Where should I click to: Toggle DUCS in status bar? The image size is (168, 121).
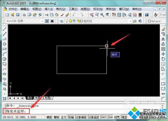(104, 117)
